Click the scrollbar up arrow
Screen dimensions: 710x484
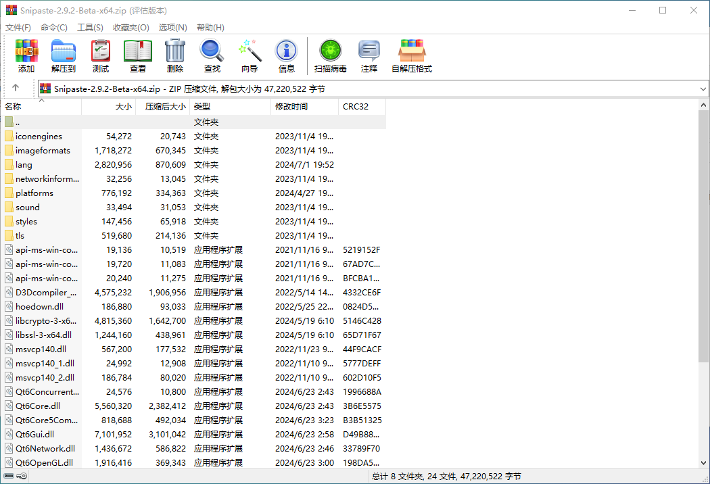tap(703, 105)
